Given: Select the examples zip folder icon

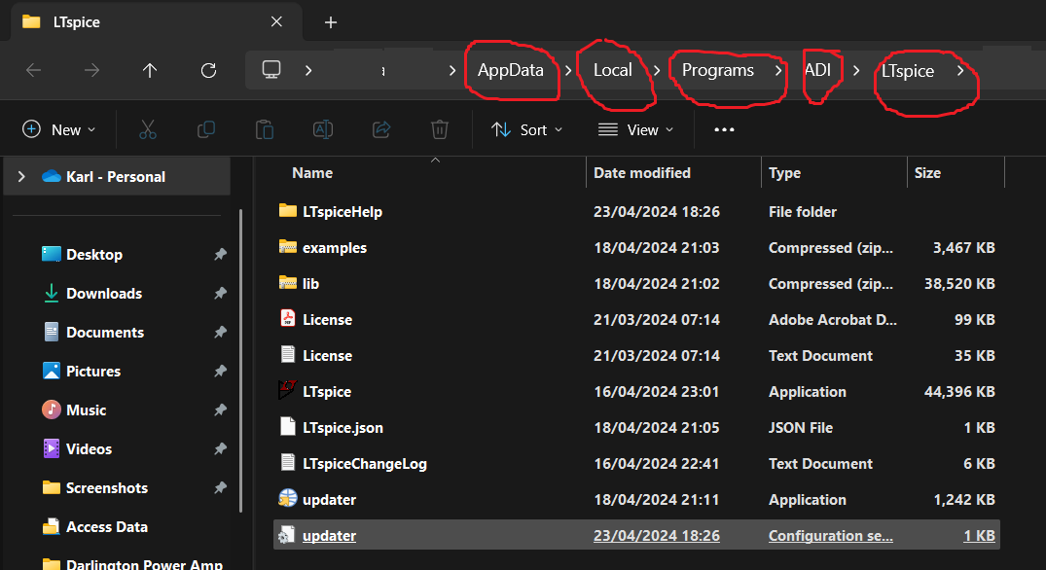Looking at the screenshot, I should pyautogui.click(x=287, y=247).
